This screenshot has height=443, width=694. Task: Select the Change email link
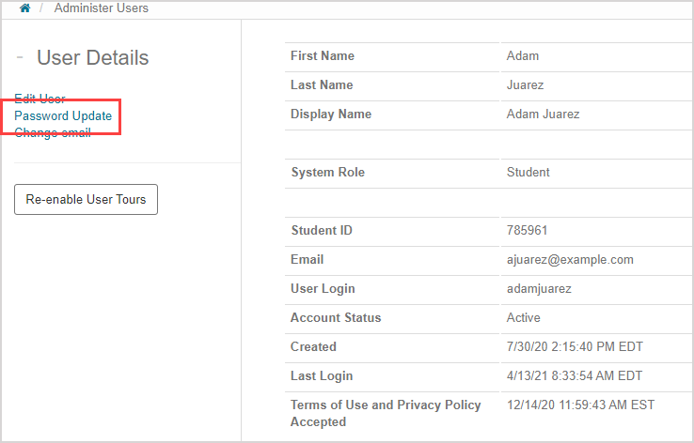point(53,133)
